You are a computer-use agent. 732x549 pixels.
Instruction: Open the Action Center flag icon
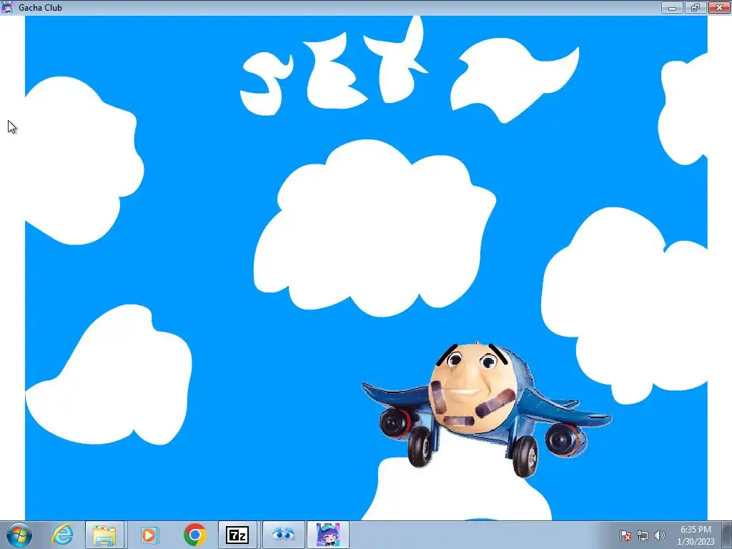coord(625,535)
